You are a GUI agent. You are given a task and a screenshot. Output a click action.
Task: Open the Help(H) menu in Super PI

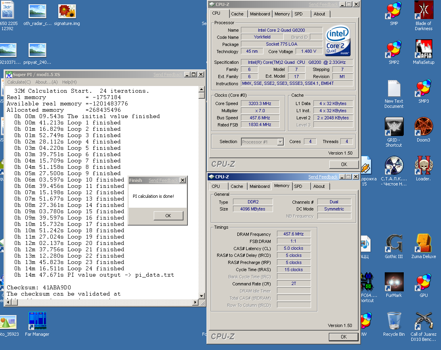(69, 82)
